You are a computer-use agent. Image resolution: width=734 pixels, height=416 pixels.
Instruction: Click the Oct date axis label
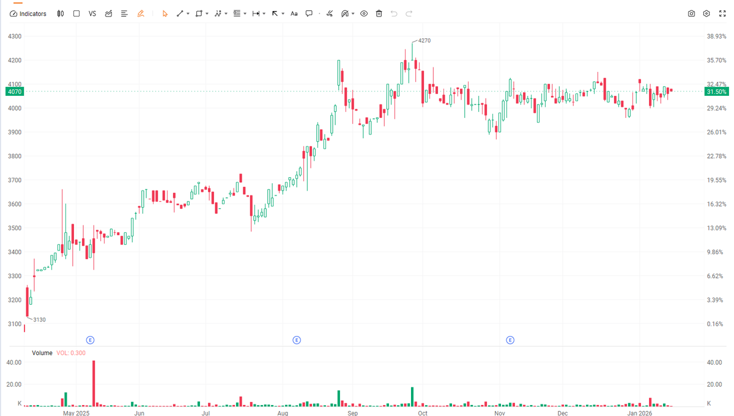(x=422, y=414)
